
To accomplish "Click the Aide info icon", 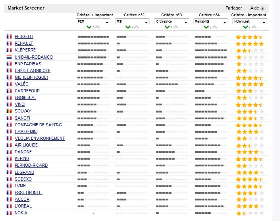I will coord(262,8).
